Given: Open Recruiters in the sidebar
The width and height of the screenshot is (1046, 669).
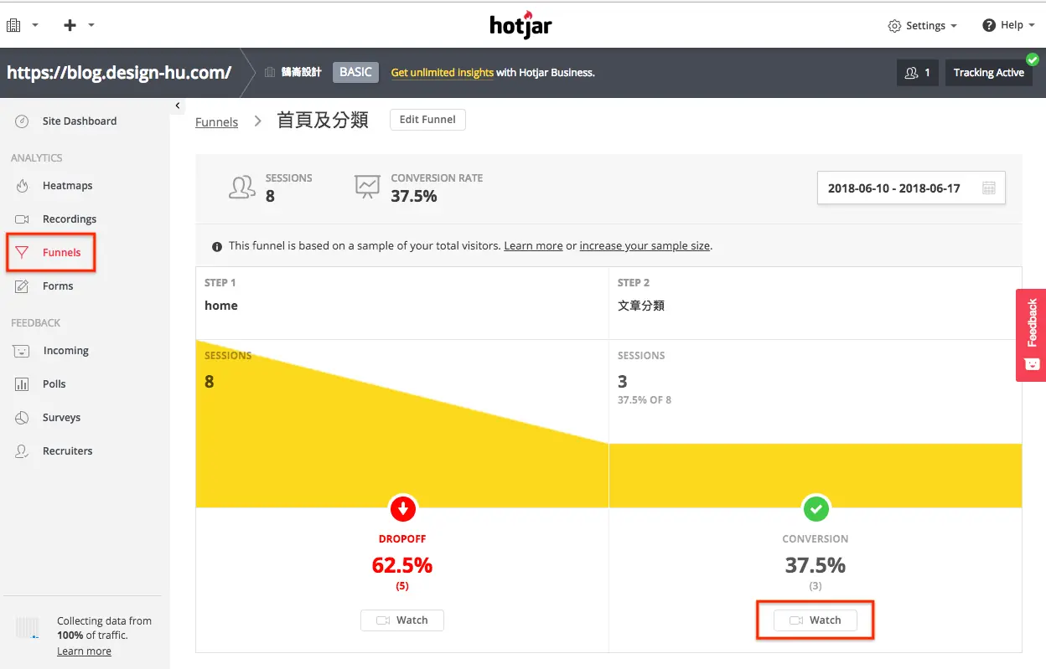Looking at the screenshot, I should (x=67, y=451).
